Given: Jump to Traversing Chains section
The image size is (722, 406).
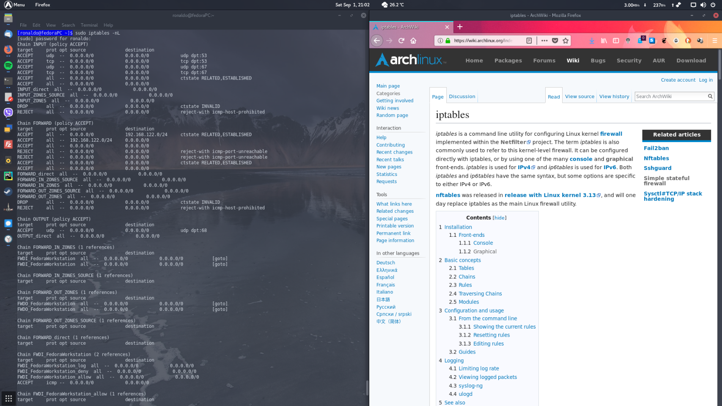Looking at the screenshot, I should click(x=480, y=294).
